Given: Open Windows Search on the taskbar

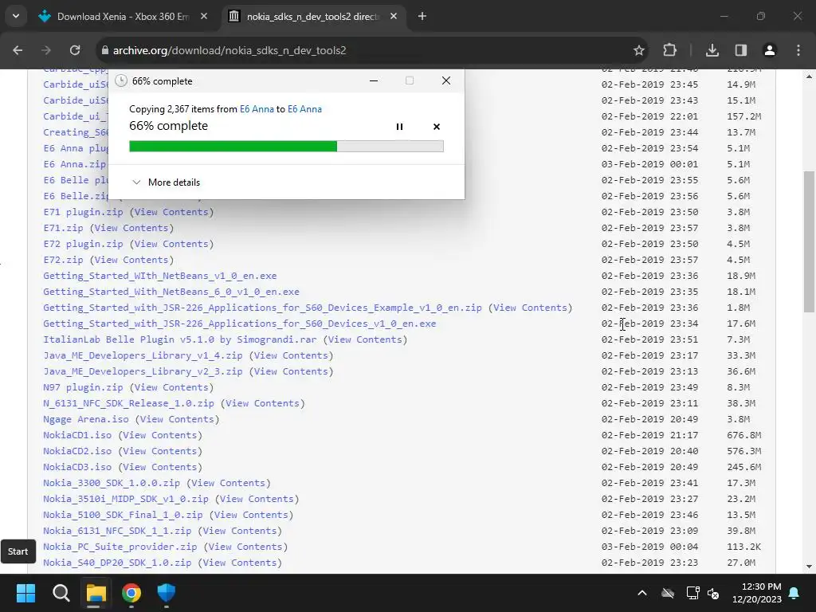Looking at the screenshot, I should tap(61, 593).
